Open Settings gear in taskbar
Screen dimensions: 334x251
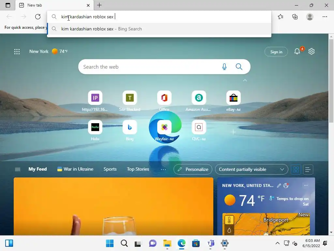point(224,243)
